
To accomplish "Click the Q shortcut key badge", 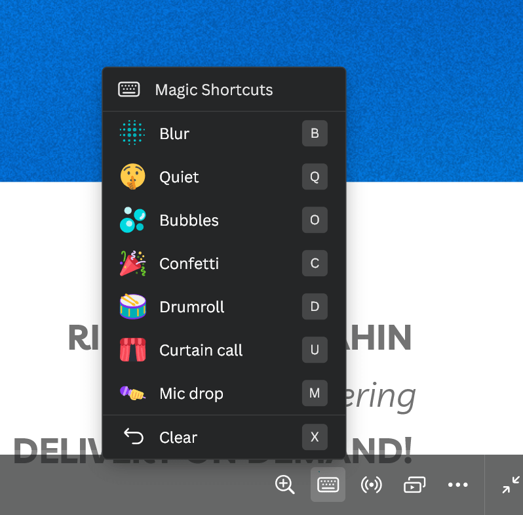I will [x=315, y=176].
